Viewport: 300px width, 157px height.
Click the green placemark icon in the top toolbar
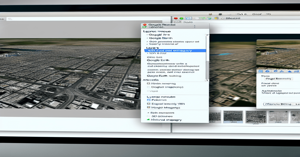[181, 18]
